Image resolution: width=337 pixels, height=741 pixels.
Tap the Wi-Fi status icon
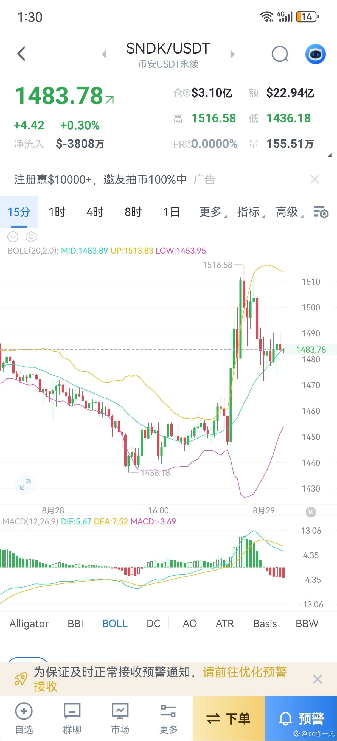pos(266,17)
